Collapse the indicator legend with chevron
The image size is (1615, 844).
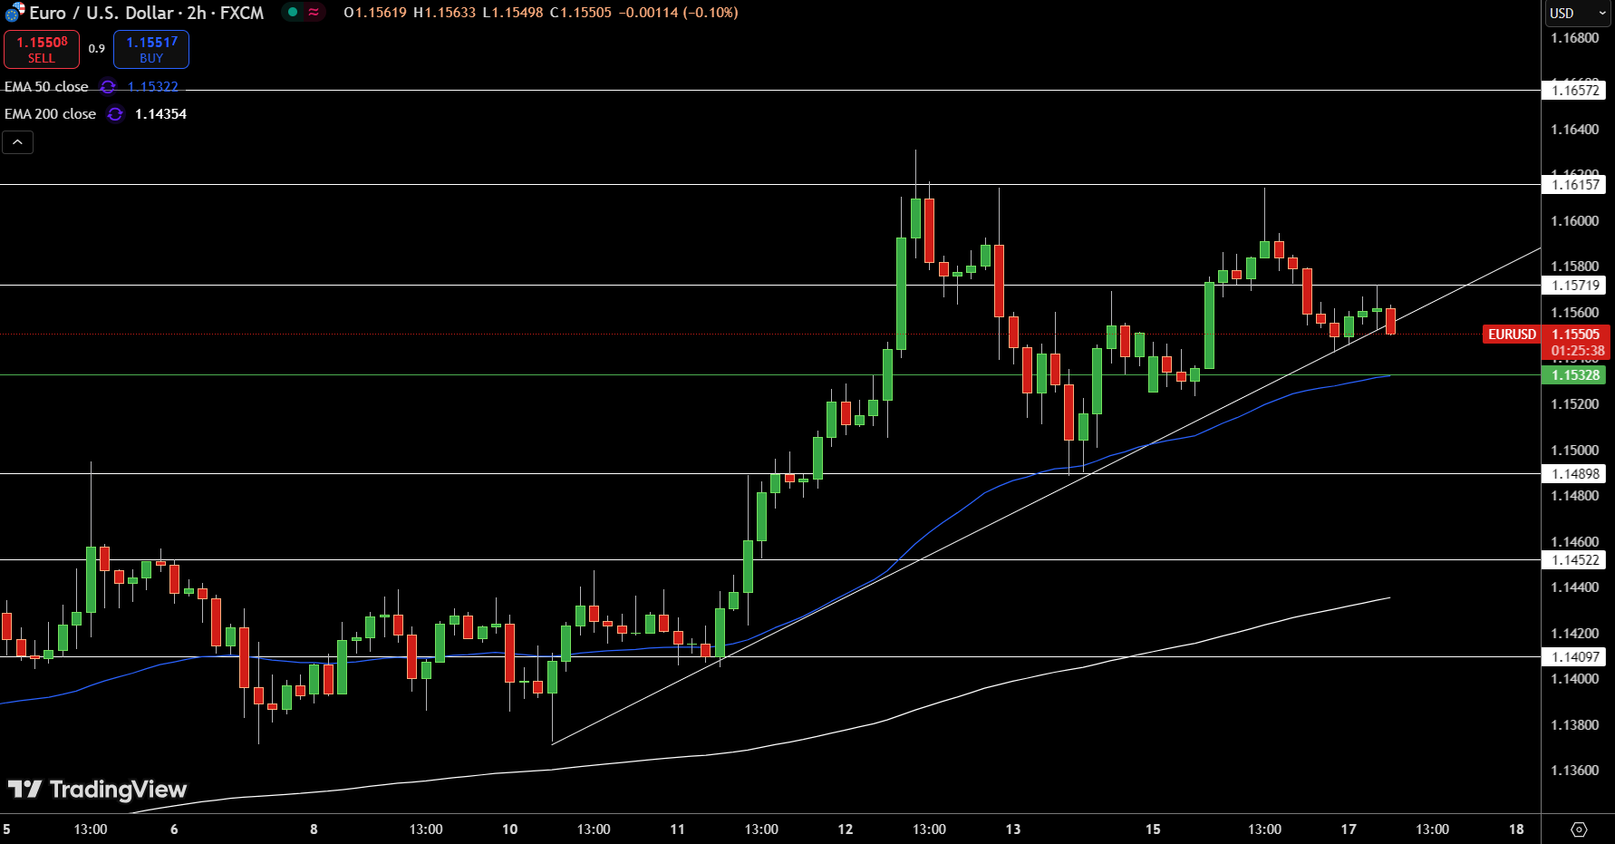tap(17, 142)
